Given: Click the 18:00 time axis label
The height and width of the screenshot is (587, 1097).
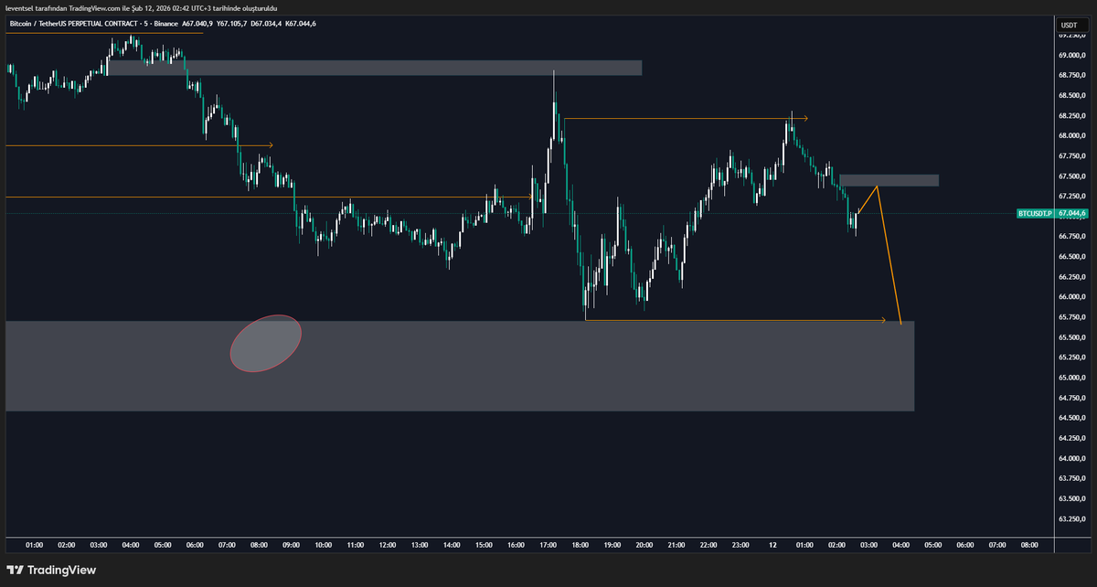Looking at the screenshot, I should coord(580,545).
